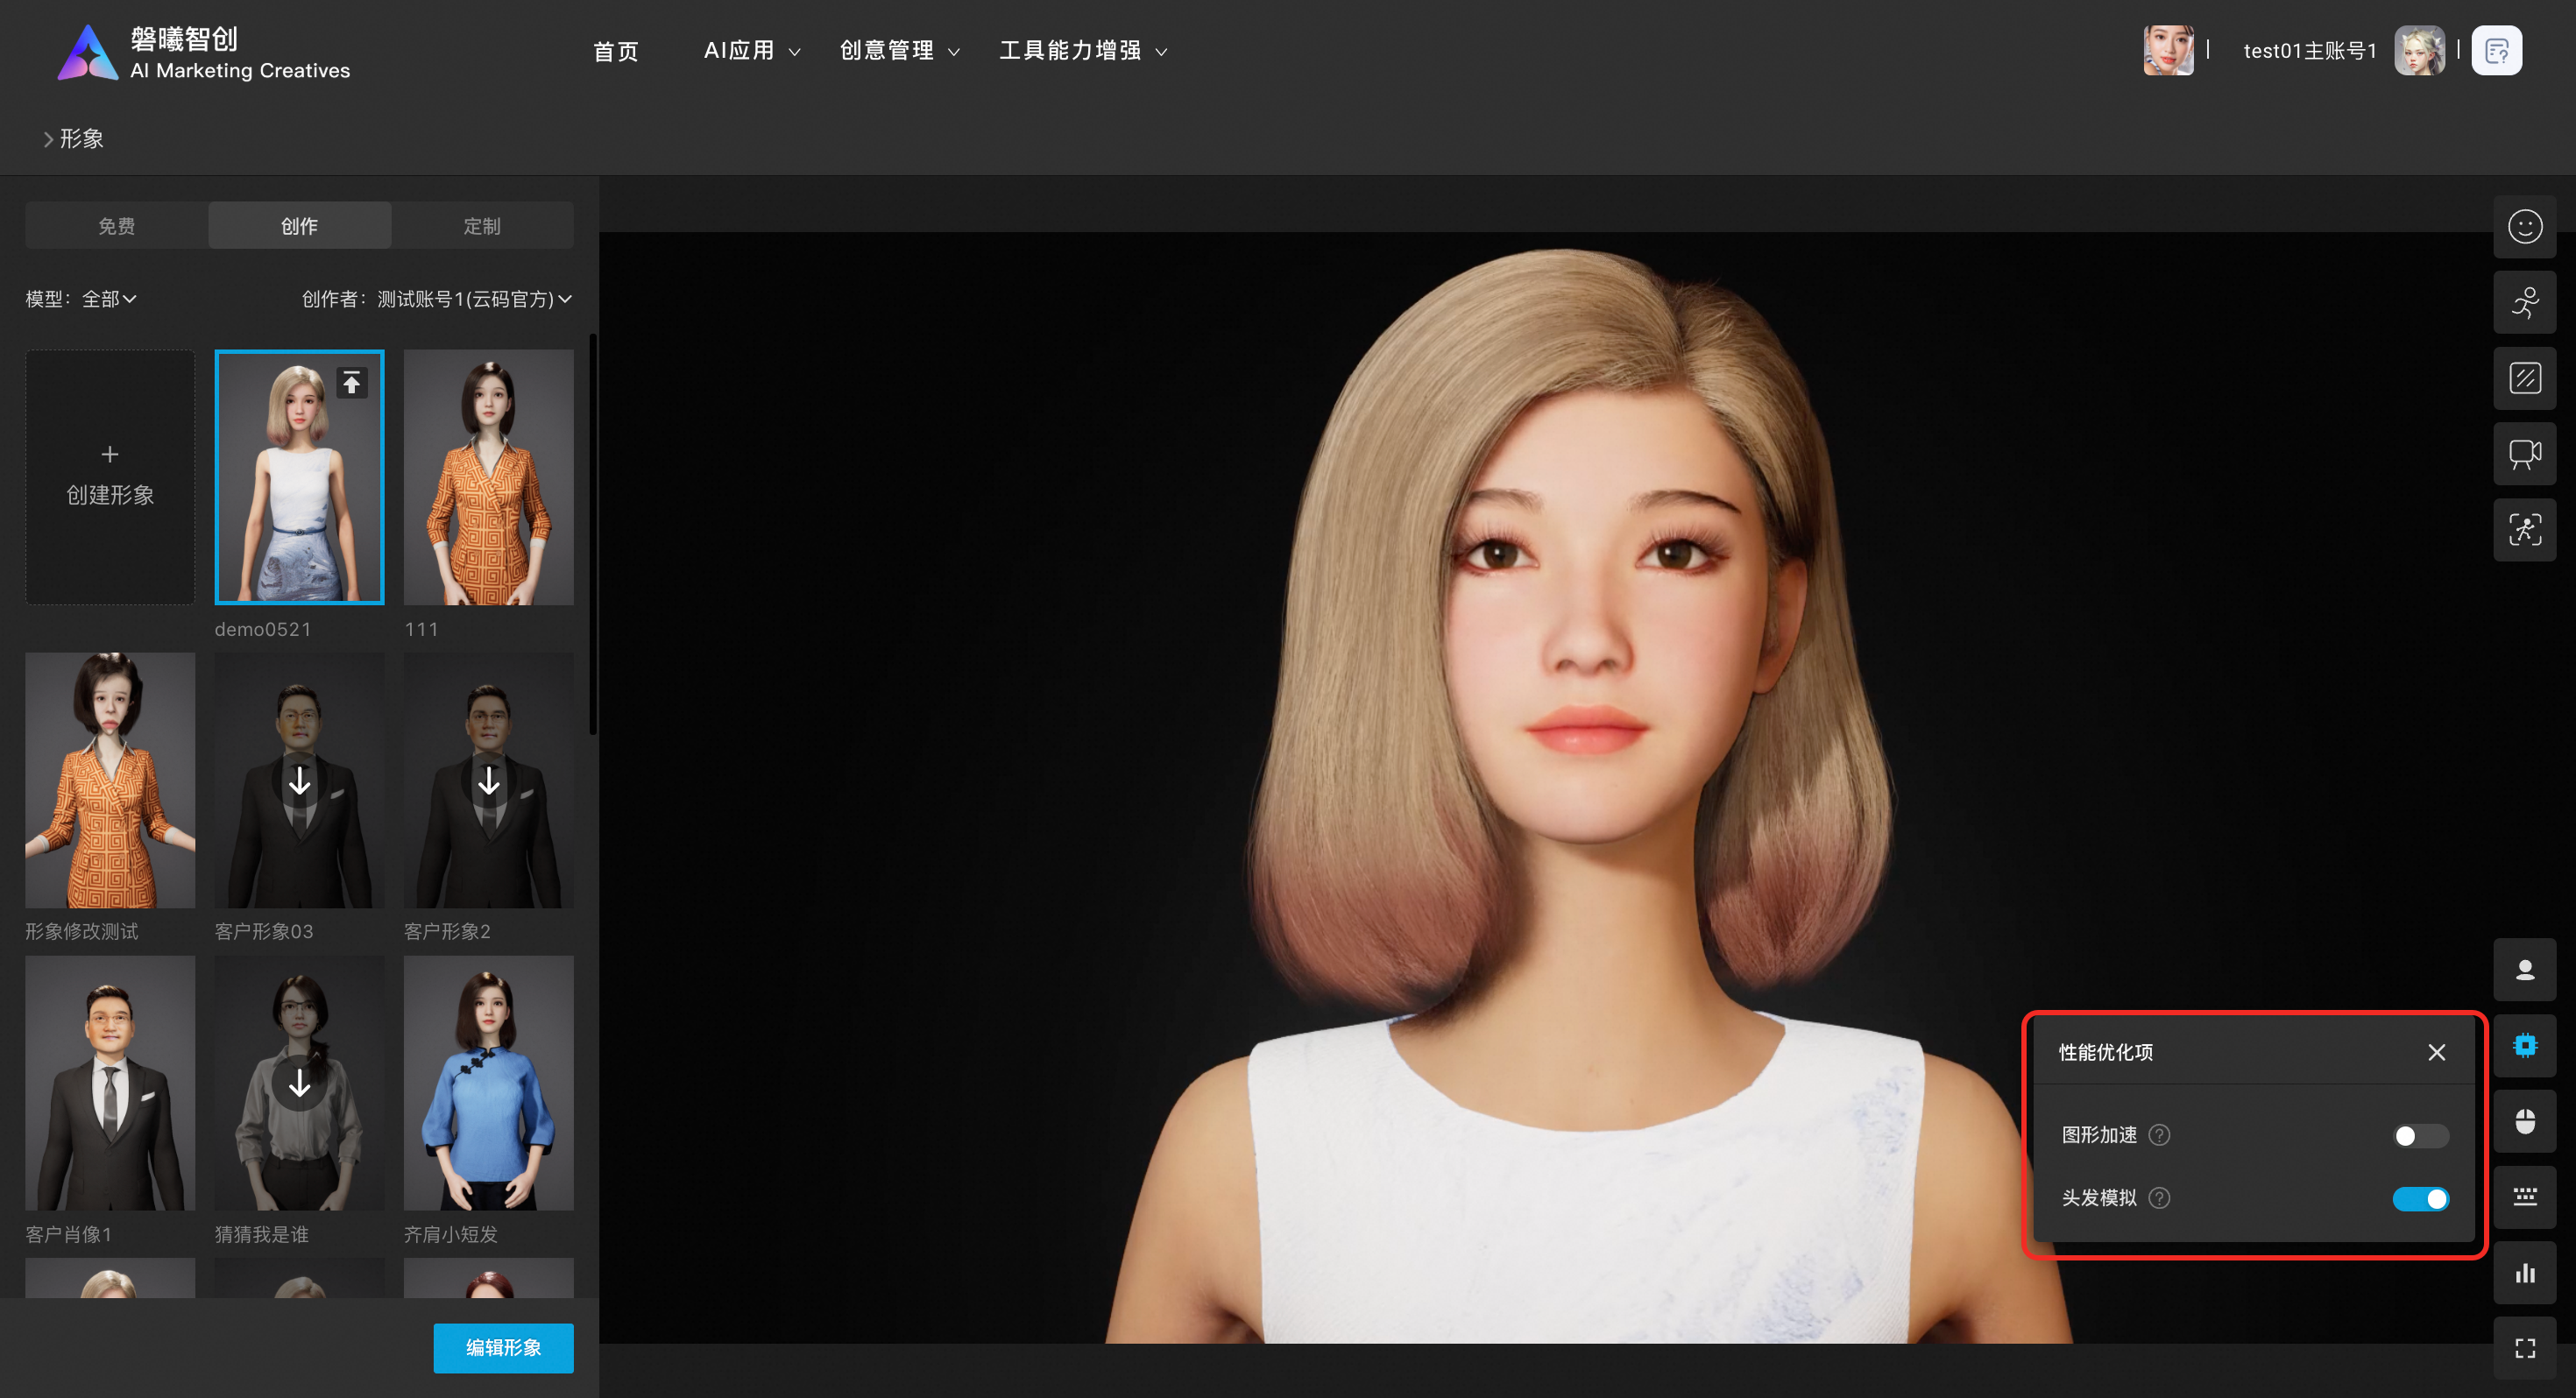The width and height of the screenshot is (2576, 1398).
Task: Click the 猜猜我是谁 label
Action: (x=262, y=1235)
